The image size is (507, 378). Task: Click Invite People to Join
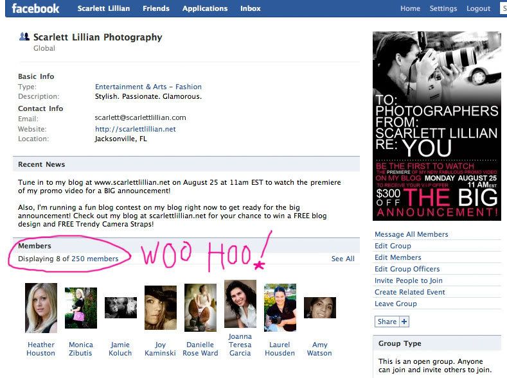click(409, 280)
